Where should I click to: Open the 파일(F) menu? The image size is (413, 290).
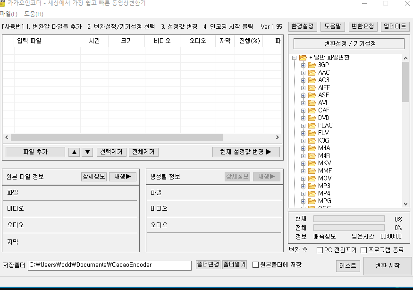pos(8,14)
